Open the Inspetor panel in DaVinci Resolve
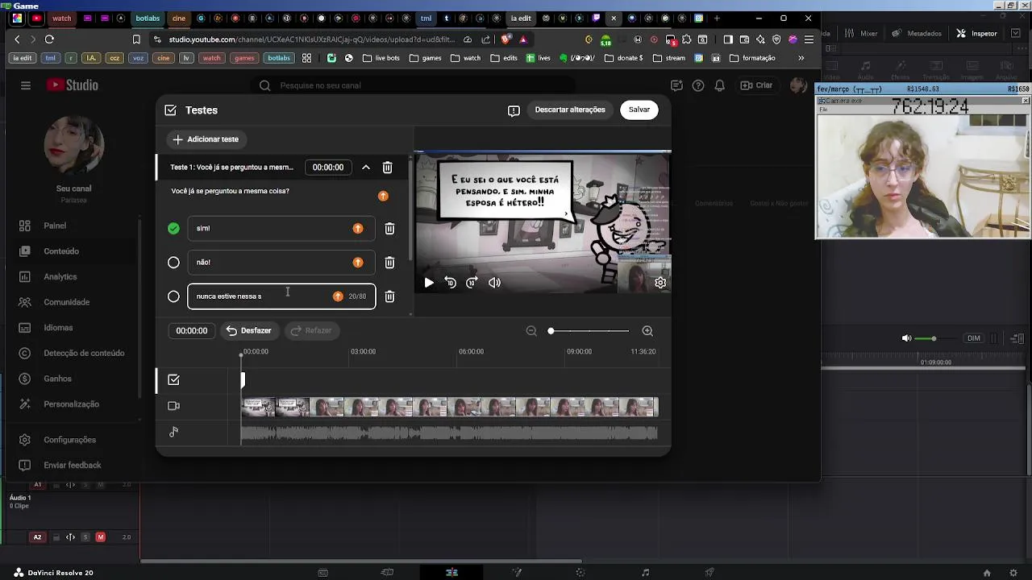1032x580 pixels. pos(976,34)
